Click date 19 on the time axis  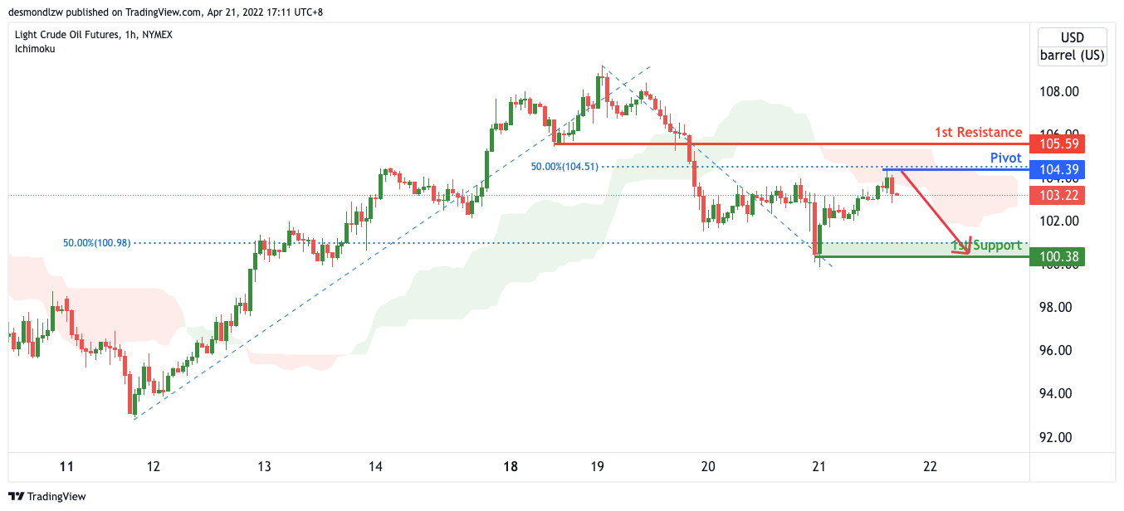click(x=597, y=466)
